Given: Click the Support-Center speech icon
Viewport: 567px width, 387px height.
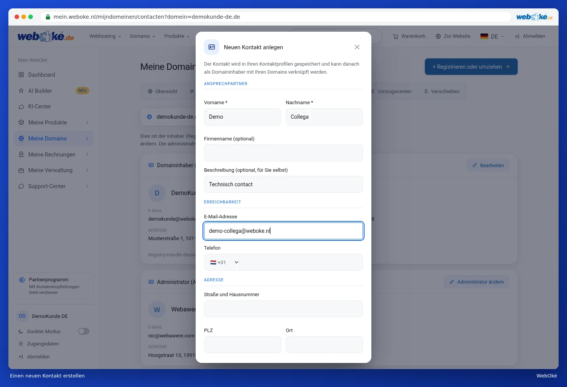Looking at the screenshot, I should pos(21,186).
